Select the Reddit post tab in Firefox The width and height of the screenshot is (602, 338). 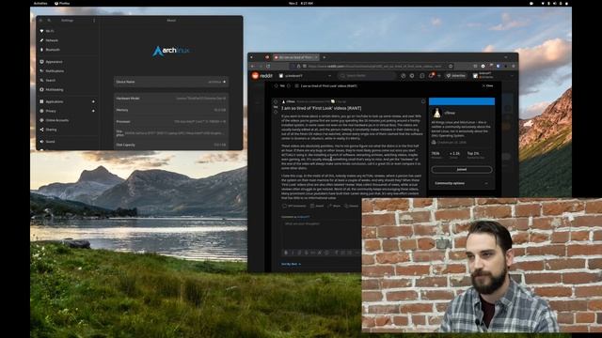coord(295,57)
